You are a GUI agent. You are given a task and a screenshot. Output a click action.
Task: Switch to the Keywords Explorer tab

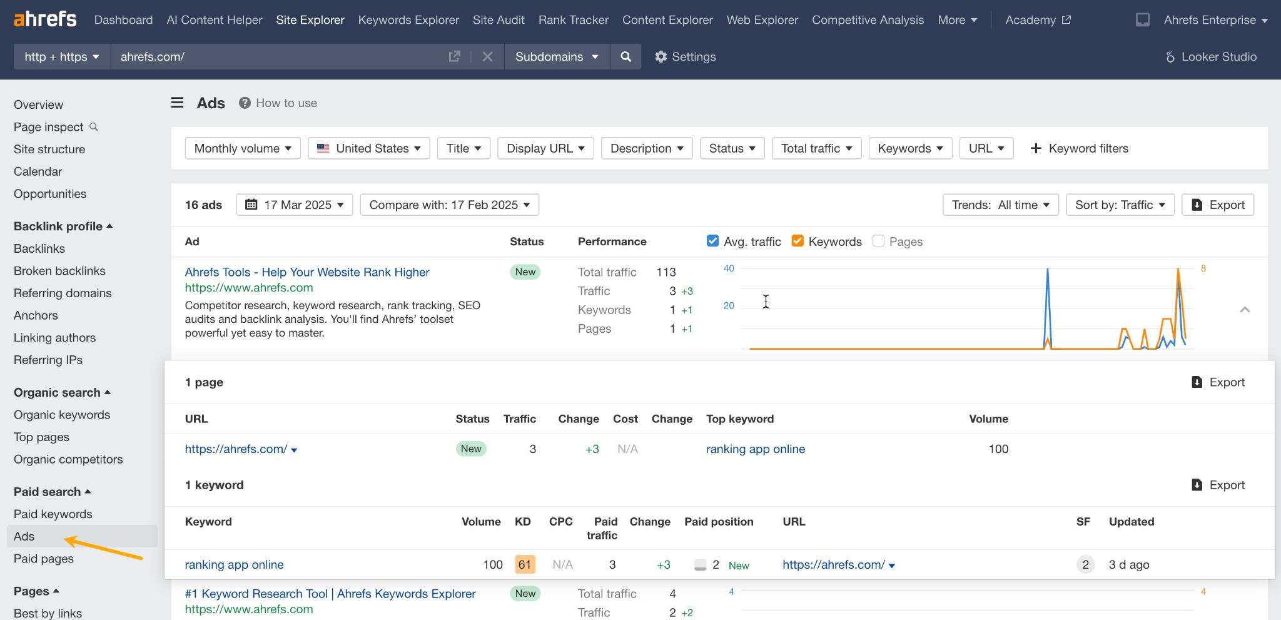click(x=408, y=19)
